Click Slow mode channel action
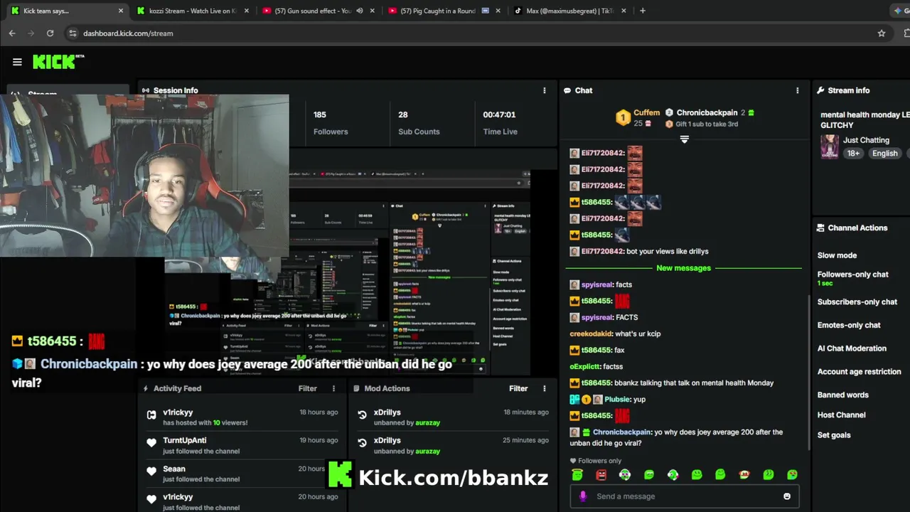The width and height of the screenshot is (910, 512). pyautogui.click(x=837, y=255)
